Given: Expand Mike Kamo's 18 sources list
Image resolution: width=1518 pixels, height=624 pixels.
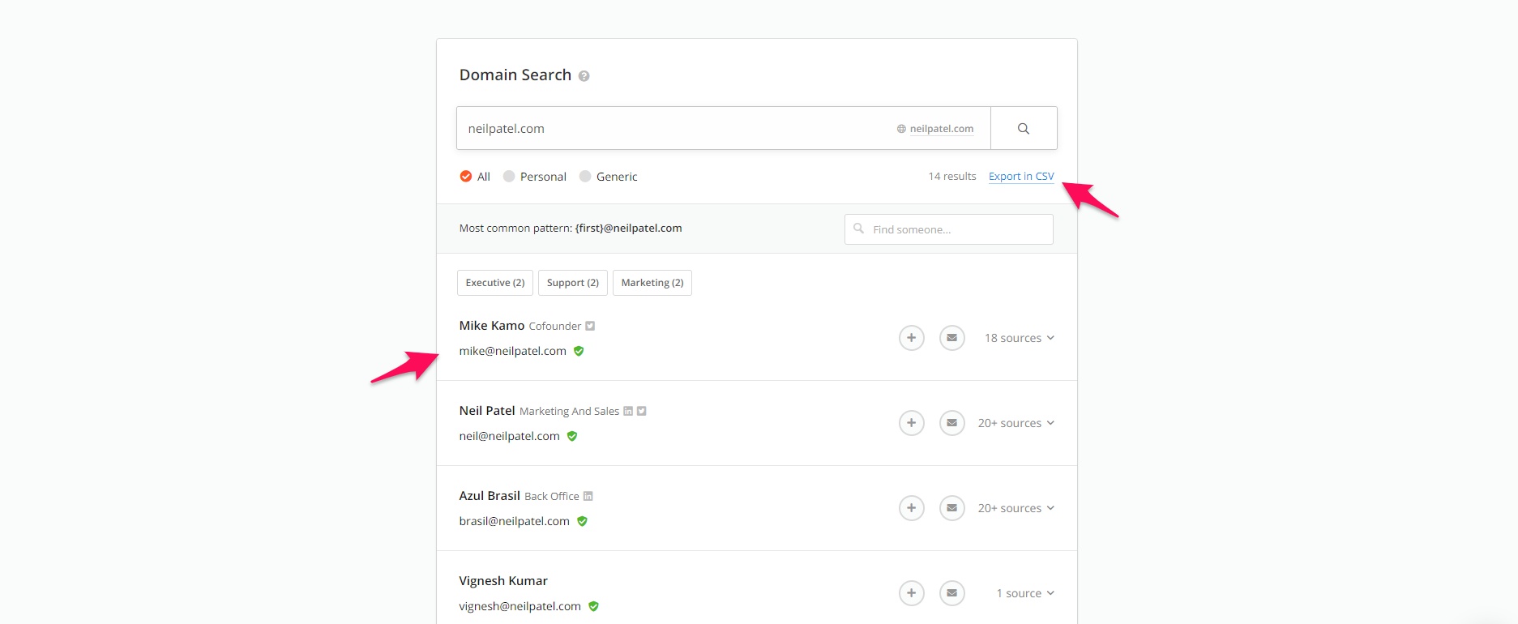Looking at the screenshot, I should [x=1019, y=338].
